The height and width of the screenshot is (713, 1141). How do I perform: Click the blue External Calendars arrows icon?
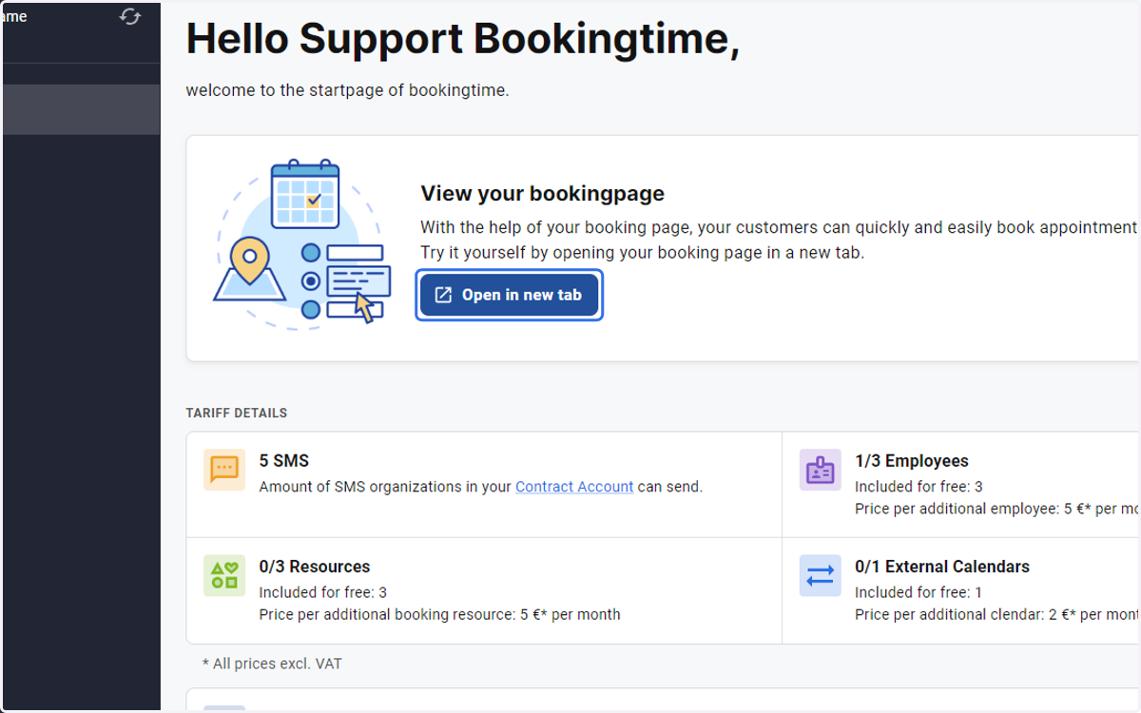[x=820, y=575]
